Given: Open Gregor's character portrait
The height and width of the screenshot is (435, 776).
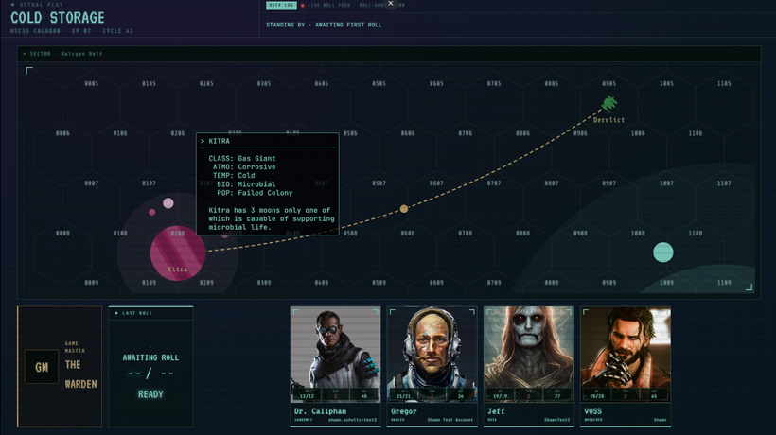Looking at the screenshot, I should coord(432,354).
